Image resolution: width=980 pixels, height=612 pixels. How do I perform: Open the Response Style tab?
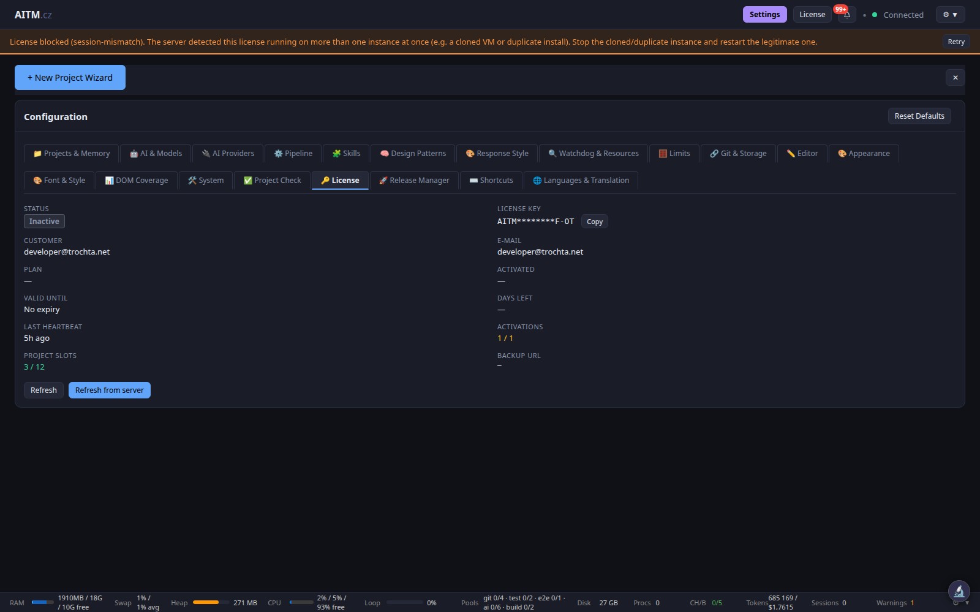(x=497, y=154)
